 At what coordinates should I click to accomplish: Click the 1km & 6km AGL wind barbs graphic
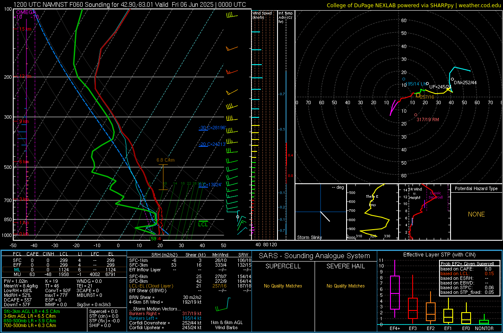(223, 305)
